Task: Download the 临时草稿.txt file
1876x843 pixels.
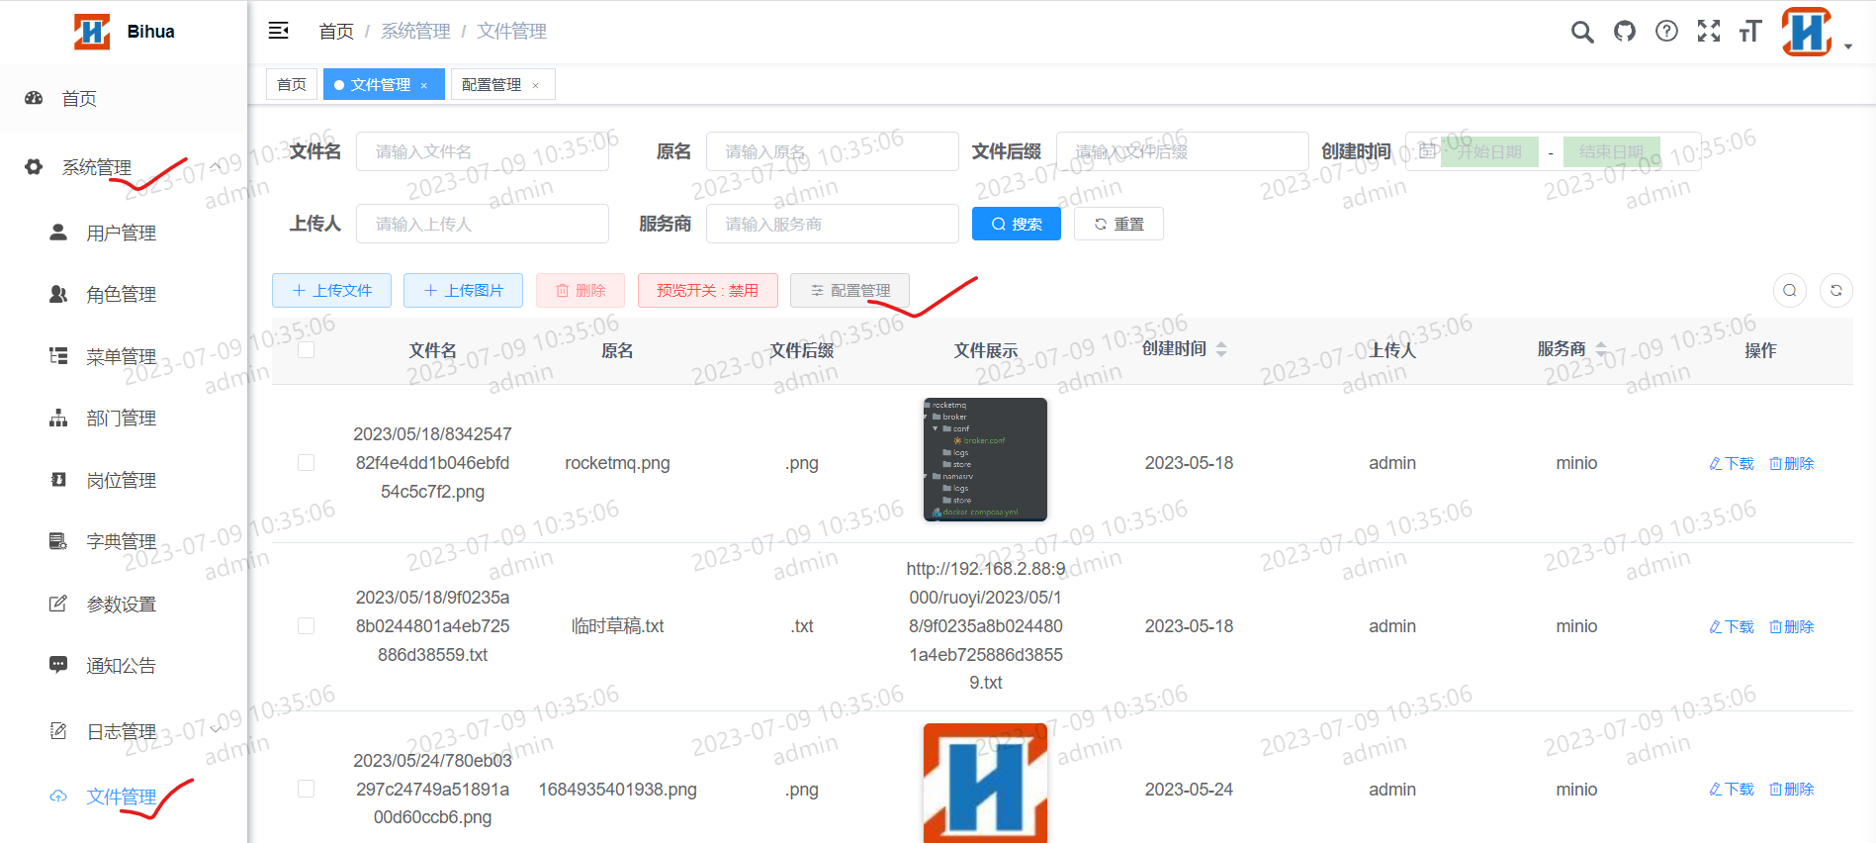Action: click(1731, 627)
